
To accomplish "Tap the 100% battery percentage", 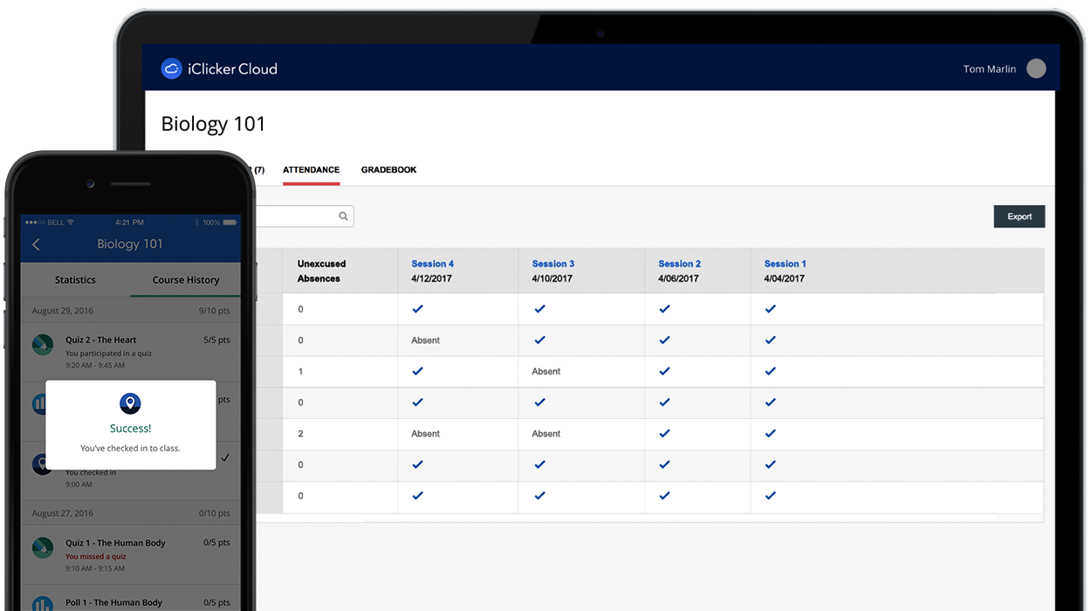I will (x=211, y=223).
